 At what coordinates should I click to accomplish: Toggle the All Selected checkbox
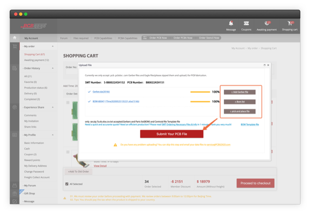[67, 184]
